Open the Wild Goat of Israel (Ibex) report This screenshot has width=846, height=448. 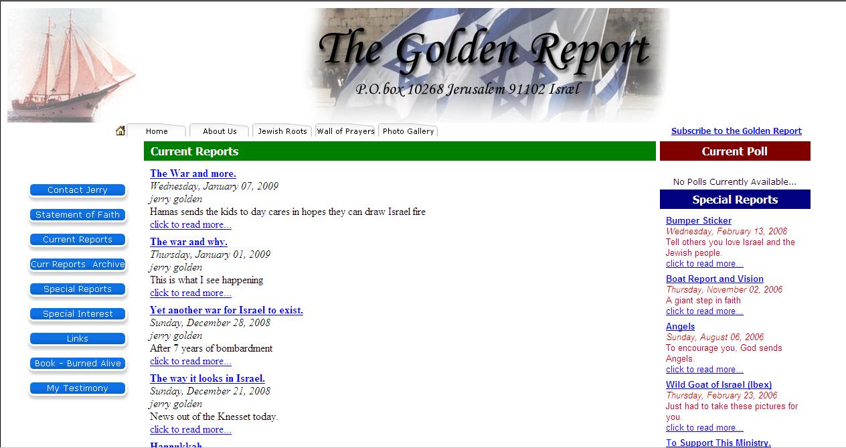click(x=719, y=384)
